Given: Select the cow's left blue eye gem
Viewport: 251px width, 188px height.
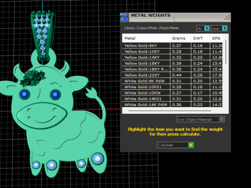Looking at the screenshot, I should 25,94.
